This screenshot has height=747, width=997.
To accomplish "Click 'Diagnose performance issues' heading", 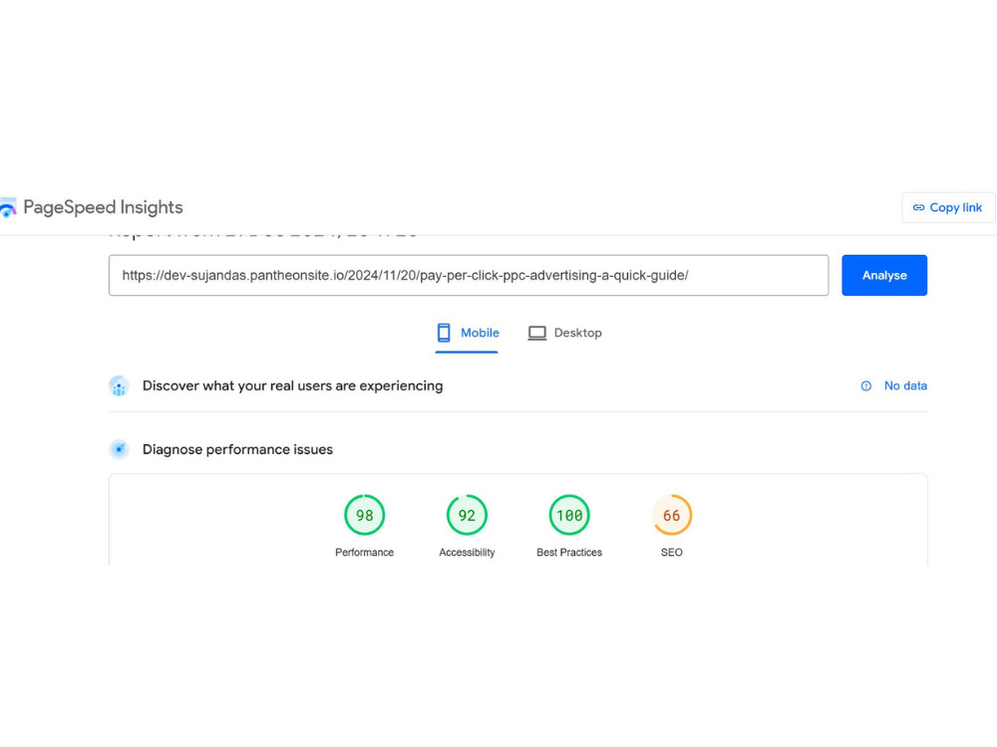I will (x=237, y=449).
